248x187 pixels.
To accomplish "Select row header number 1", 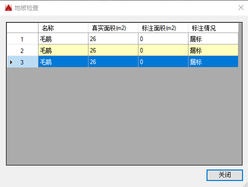I will (x=22, y=38).
